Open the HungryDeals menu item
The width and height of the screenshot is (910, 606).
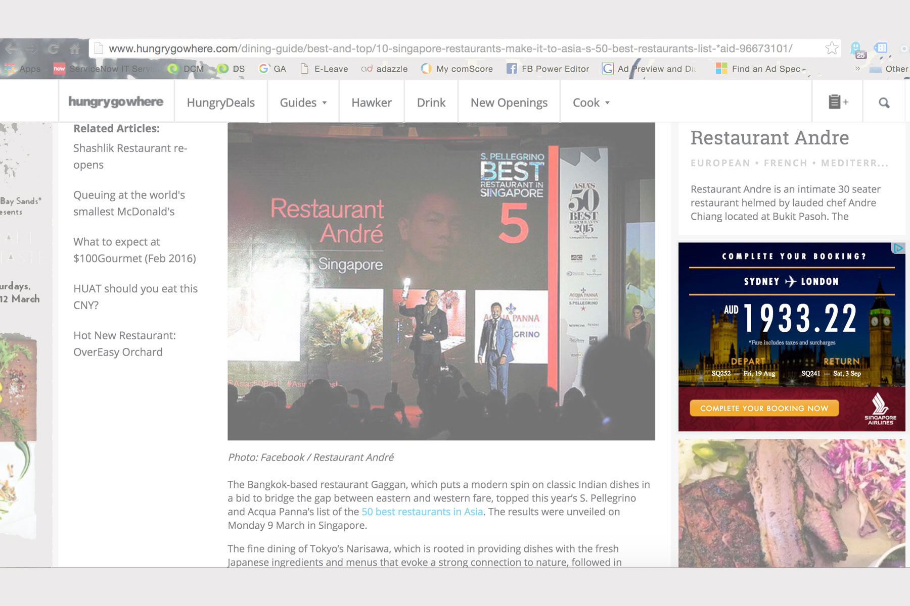click(220, 103)
